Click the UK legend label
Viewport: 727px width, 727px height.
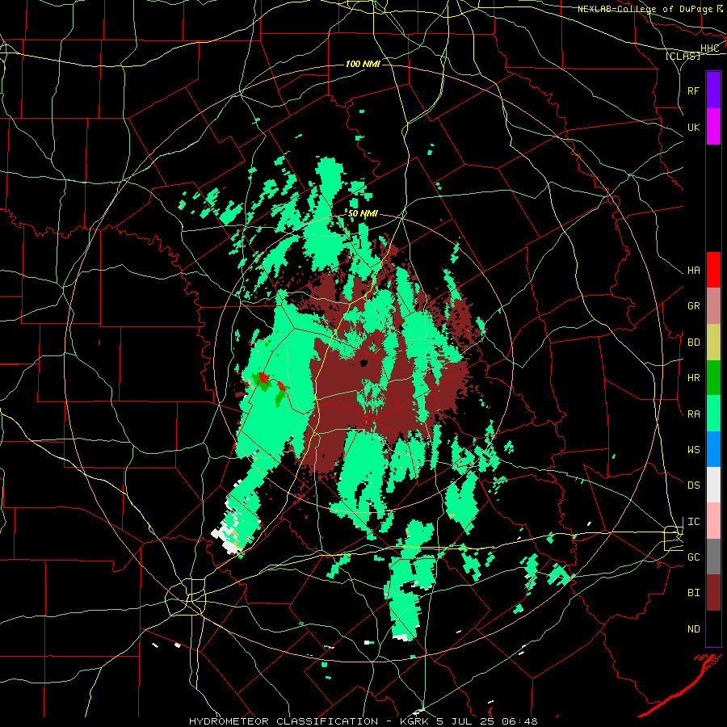[693, 127]
